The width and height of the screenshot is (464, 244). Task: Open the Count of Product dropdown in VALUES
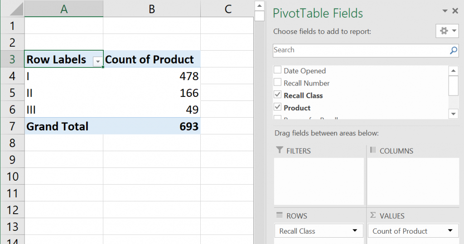[x=450, y=231]
